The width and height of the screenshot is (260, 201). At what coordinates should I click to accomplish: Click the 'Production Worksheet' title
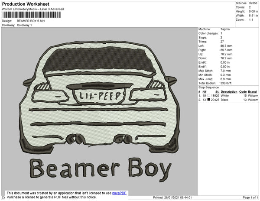coord(26,4)
